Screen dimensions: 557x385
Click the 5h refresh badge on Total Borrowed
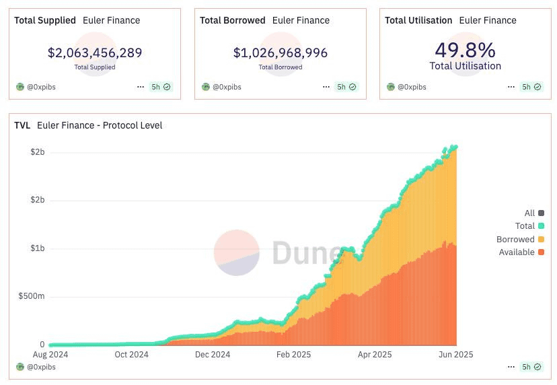[x=346, y=87]
